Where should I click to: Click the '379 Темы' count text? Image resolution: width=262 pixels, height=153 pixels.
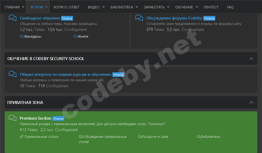click(155, 30)
